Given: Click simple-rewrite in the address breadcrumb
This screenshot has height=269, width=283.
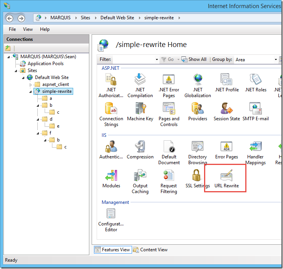Looking at the screenshot, I should coord(159,18).
